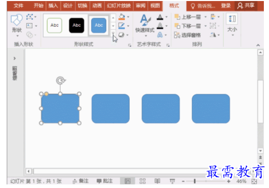Open the 形状样式 dialog launcher
This screenshot has width=269, height=188.
click(130, 45)
